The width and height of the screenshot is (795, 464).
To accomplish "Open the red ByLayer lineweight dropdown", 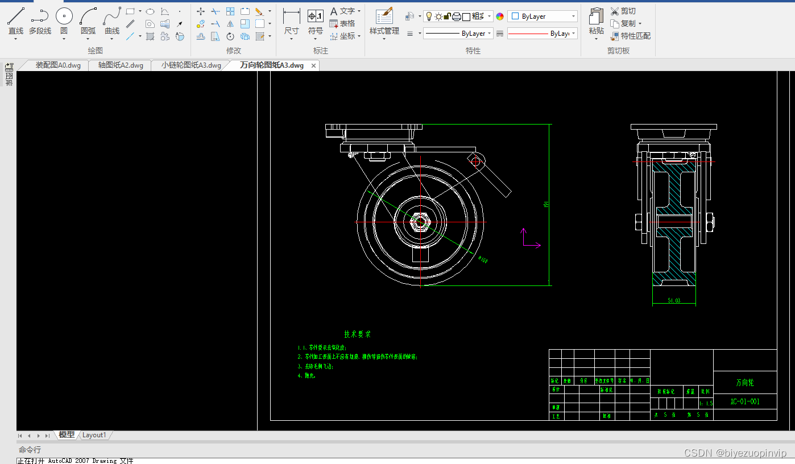I will pos(543,34).
